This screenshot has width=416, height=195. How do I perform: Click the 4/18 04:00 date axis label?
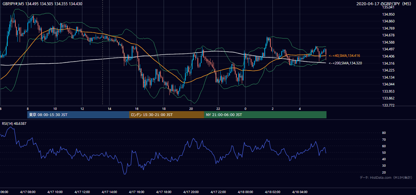click(299, 192)
